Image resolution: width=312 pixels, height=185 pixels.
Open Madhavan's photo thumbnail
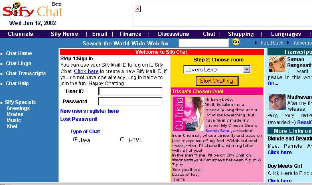point(278,102)
